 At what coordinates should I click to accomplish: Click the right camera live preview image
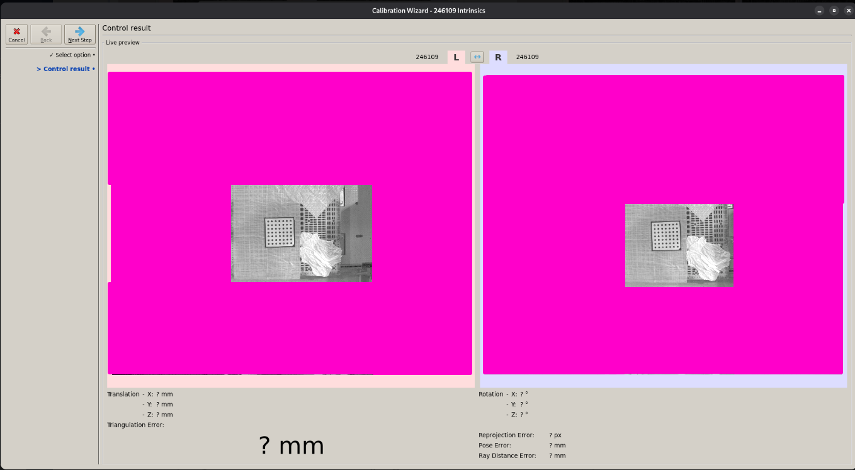(679, 245)
